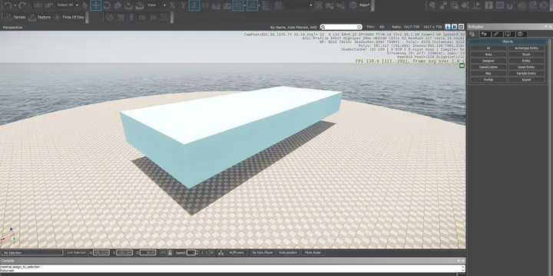Open the Layers stack icon
The height and width of the screenshot is (276, 553).
353,5
